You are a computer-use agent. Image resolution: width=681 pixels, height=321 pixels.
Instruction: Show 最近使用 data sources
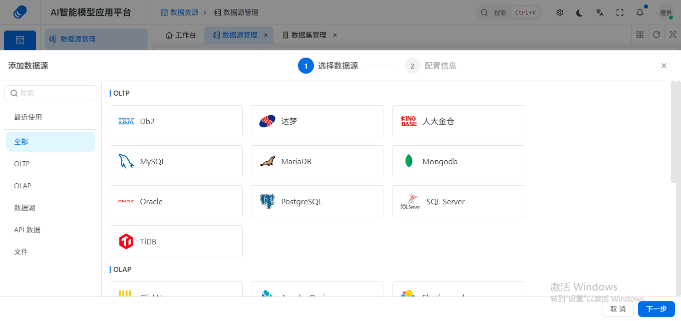(x=51, y=117)
